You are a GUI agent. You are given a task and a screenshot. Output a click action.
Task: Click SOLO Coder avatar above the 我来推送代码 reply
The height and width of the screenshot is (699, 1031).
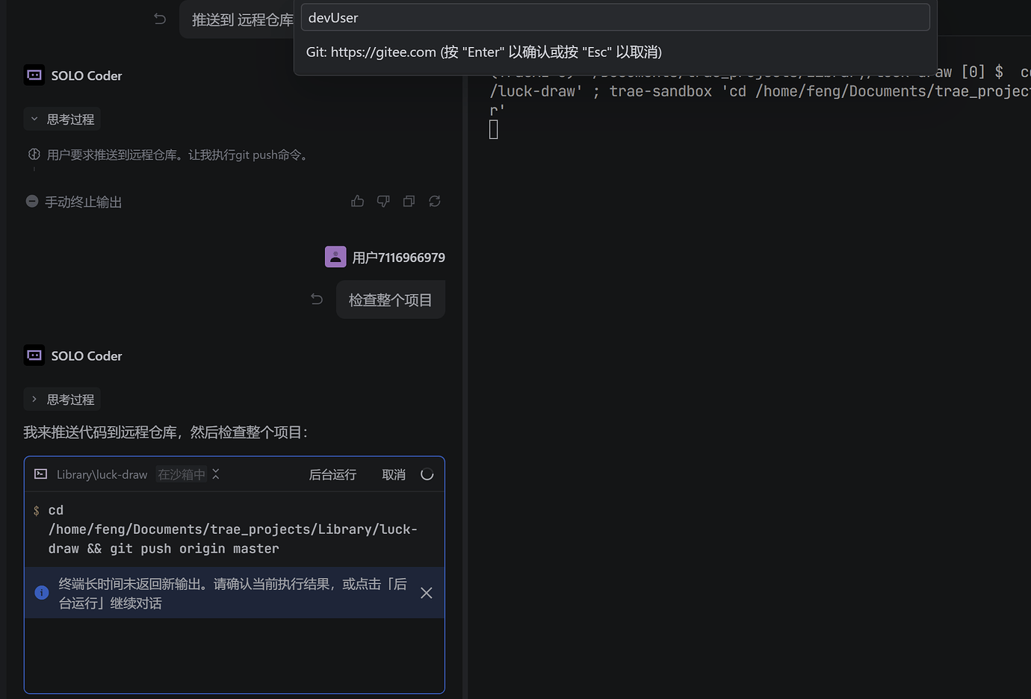pos(34,355)
